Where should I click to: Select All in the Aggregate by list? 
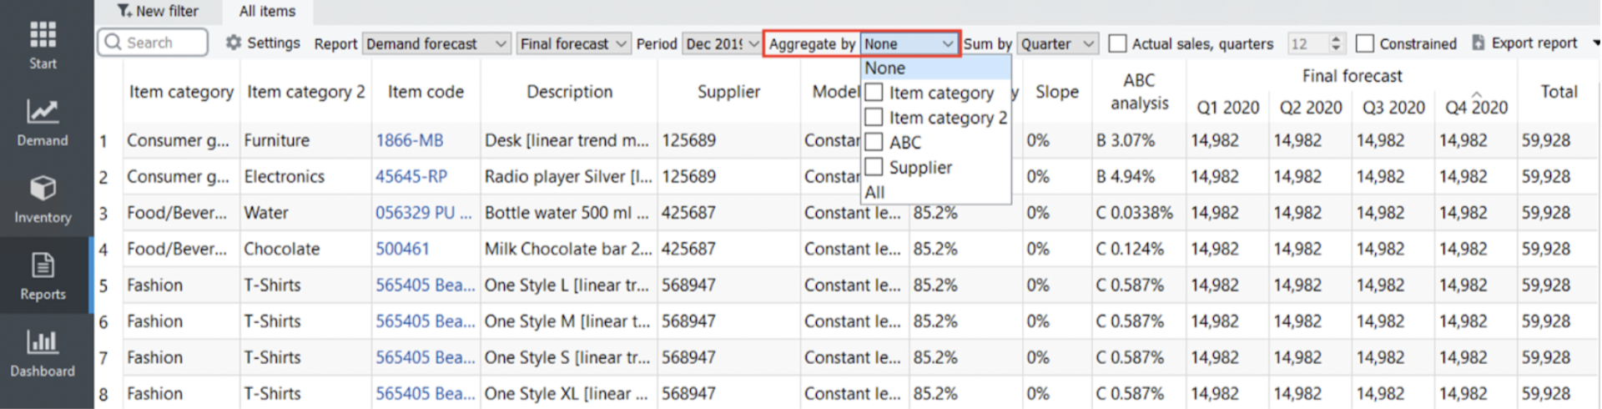click(874, 192)
